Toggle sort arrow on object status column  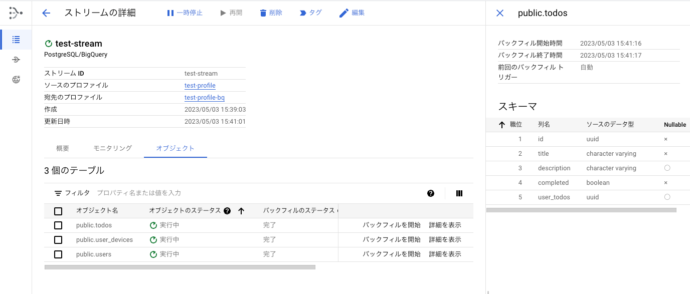[241, 211]
